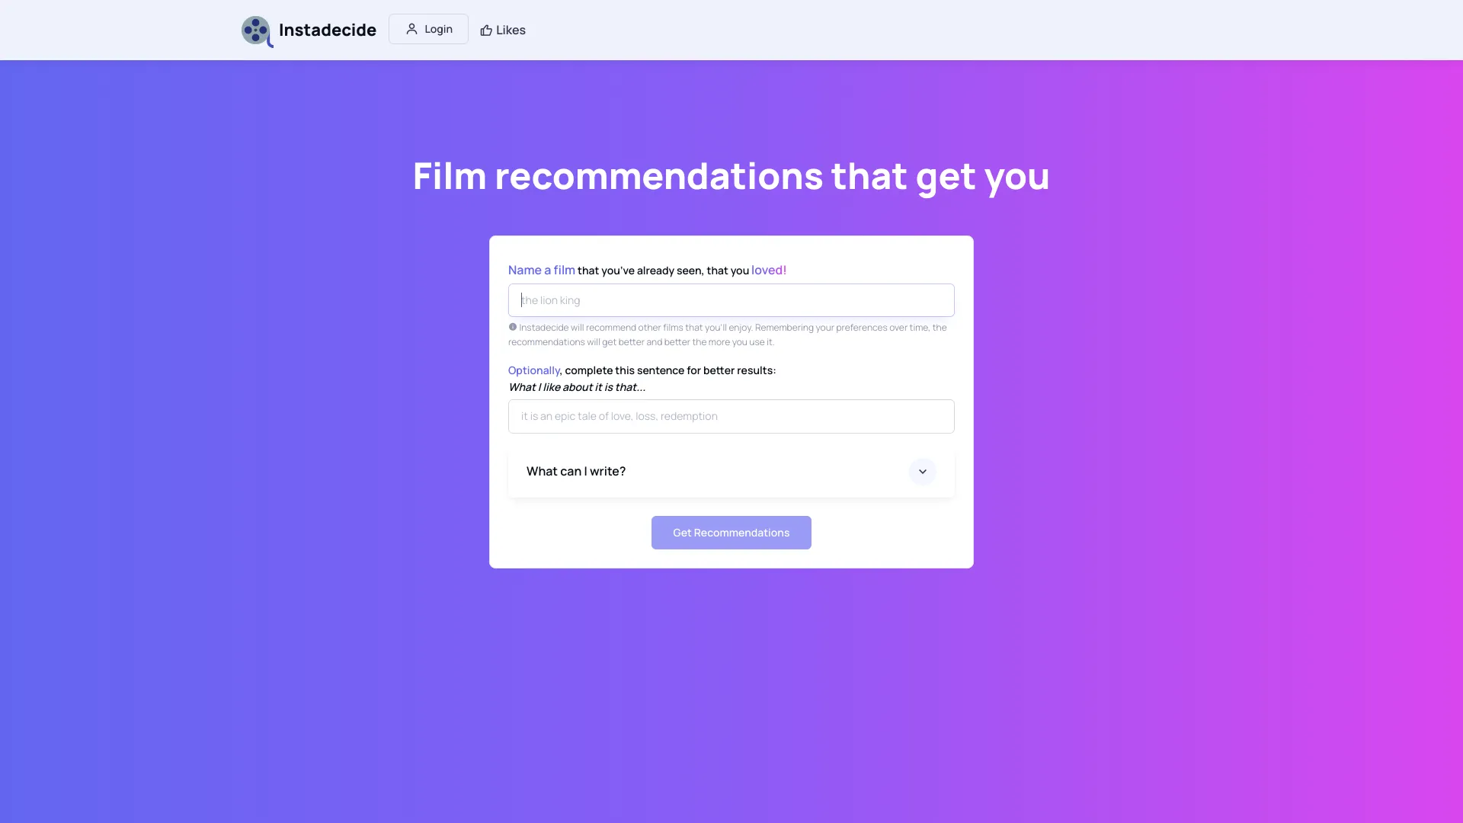Click the 'Name a film' highlighted text
1463x823 pixels.
pos(541,270)
